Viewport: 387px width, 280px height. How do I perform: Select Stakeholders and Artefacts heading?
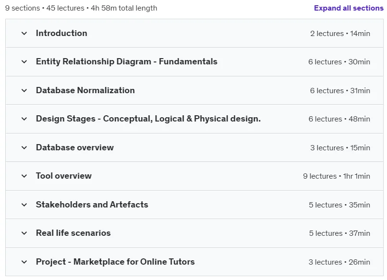pos(92,205)
